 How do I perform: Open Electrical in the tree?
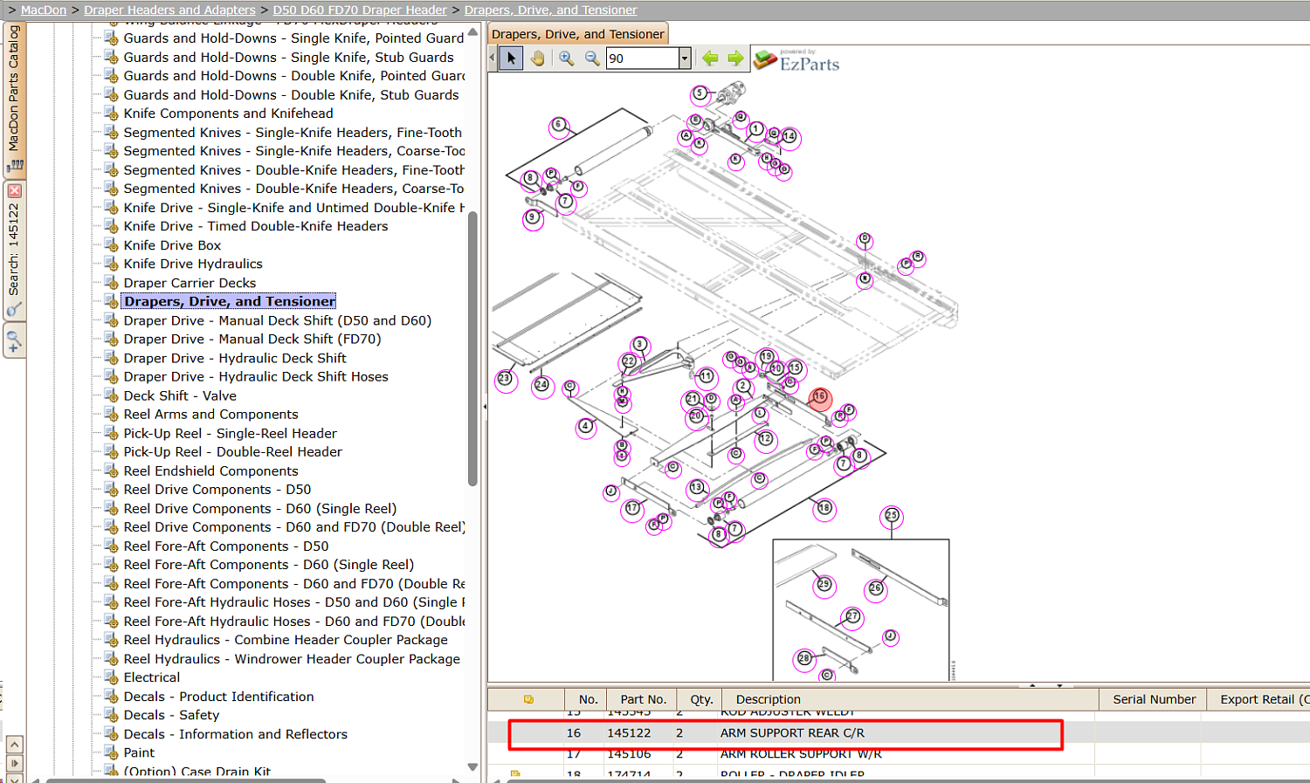[x=151, y=677]
